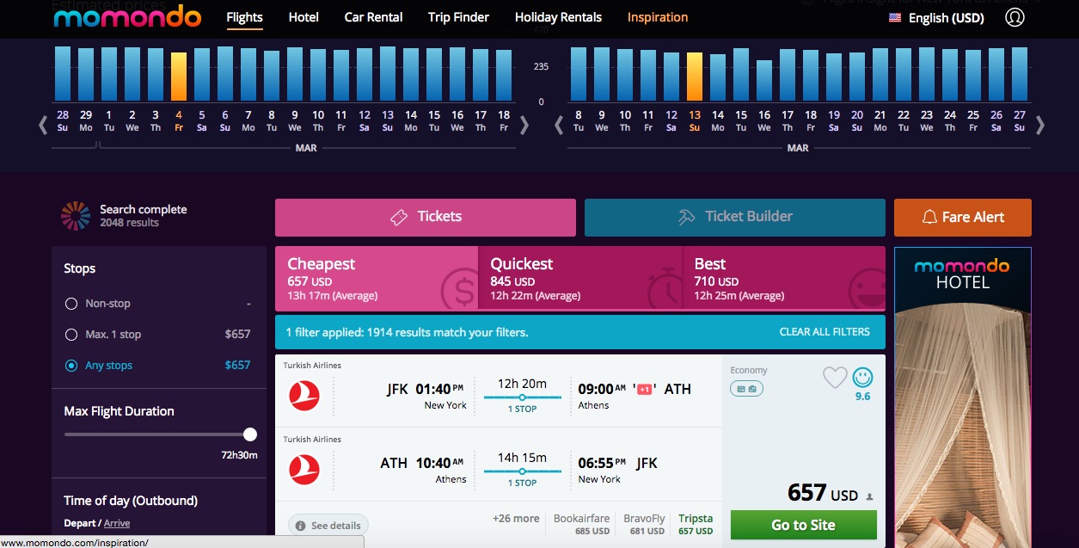Switch time of day to Arrive
This screenshot has width=1079, height=548.
coord(117,523)
